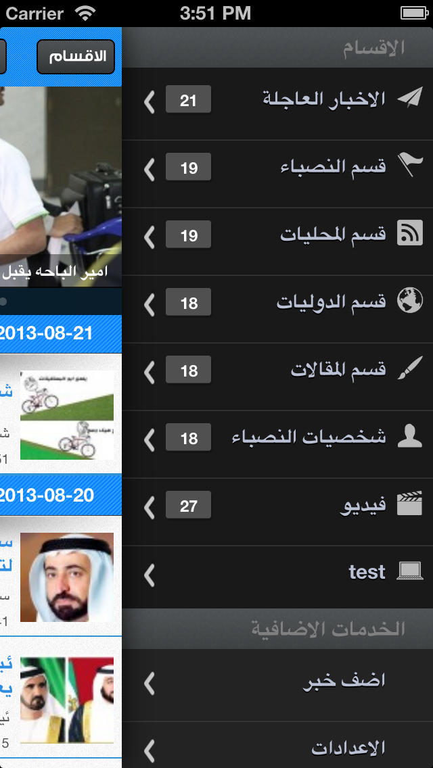This screenshot has width=433, height=768.
Task: Expand the الاخبار العاجلة chevron arrow
Action: (150, 101)
